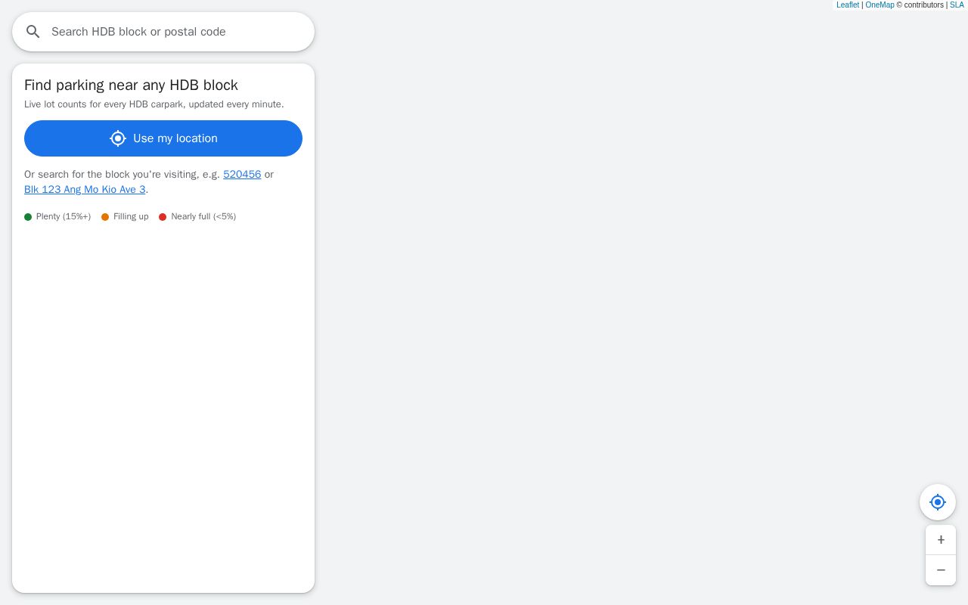Click the Nearly full (<5%) legend label
Image resolution: width=968 pixels, height=605 pixels.
point(203,216)
